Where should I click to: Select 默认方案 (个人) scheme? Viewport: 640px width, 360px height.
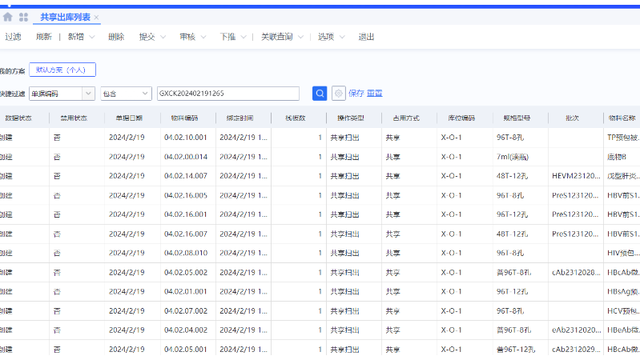point(62,70)
